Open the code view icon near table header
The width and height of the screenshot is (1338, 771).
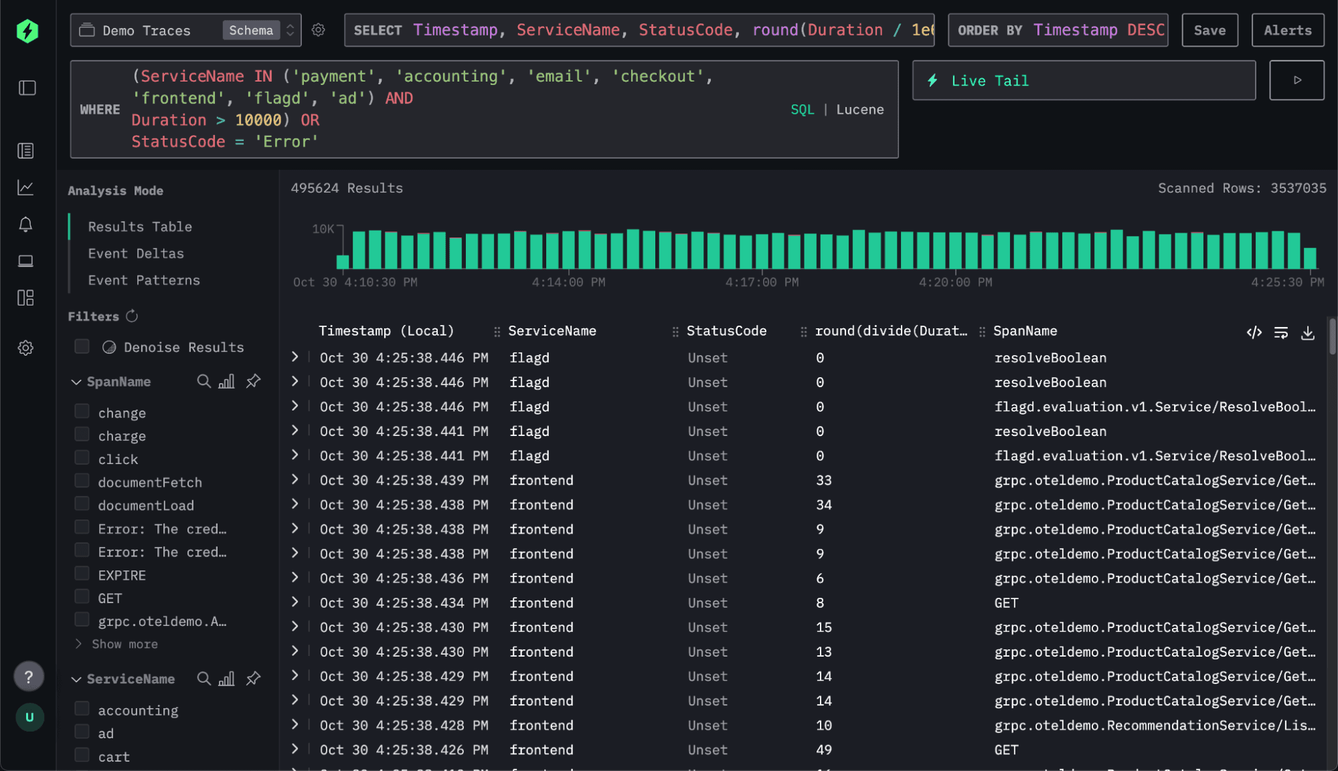click(x=1254, y=332)
